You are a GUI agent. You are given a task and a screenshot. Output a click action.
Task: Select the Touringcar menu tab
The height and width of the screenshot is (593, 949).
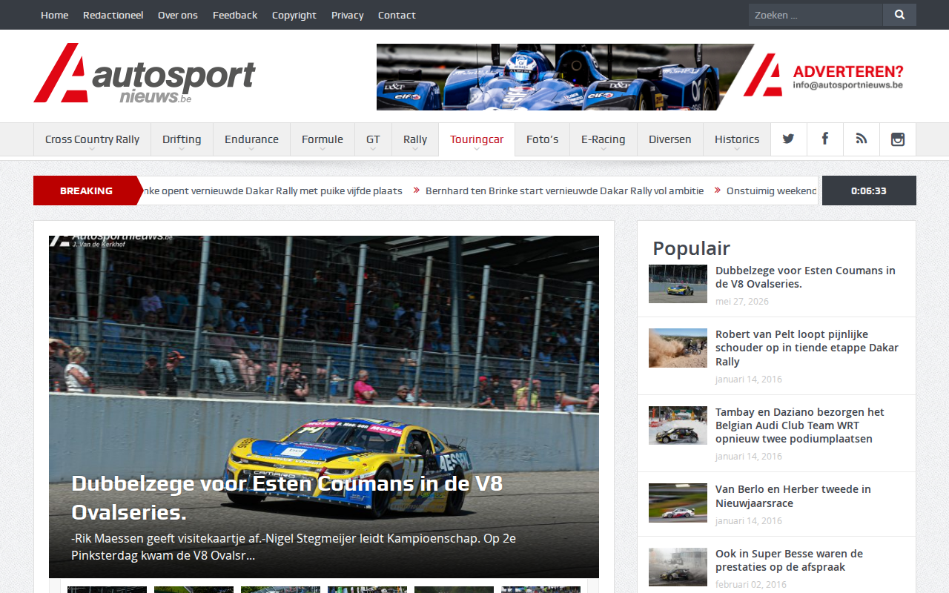[x=477, y=139]
